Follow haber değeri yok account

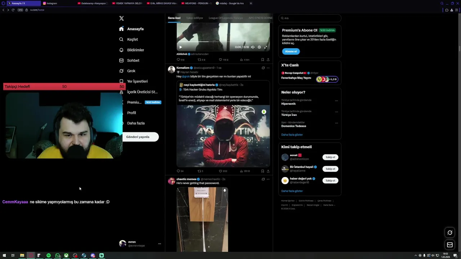(330, 181)
